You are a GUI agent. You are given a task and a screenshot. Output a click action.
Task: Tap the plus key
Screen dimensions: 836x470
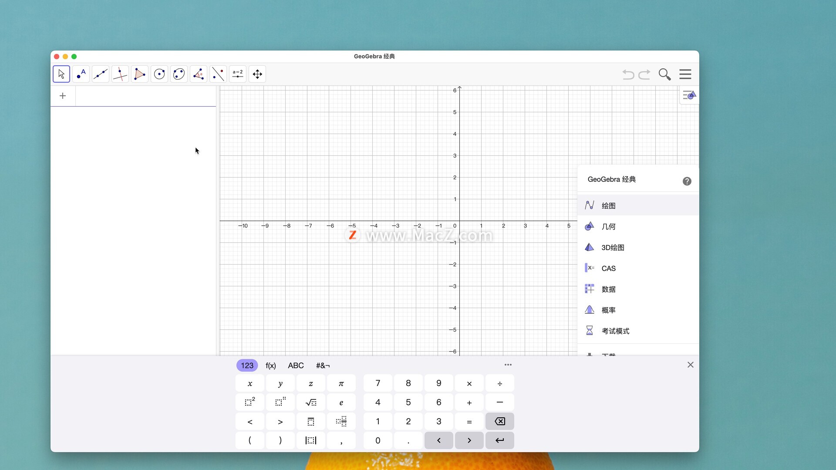(469, 403)
